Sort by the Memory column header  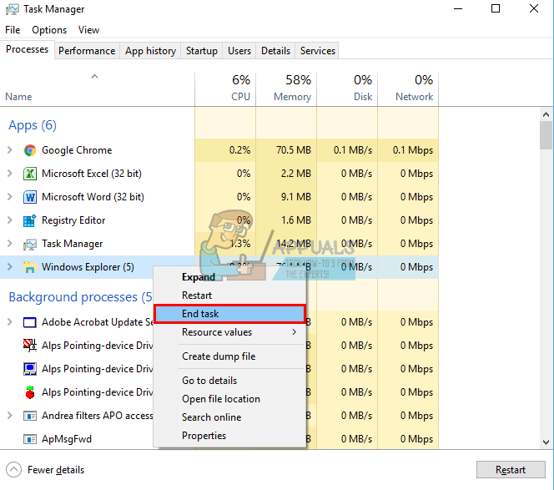pyautogui.click(x=286, y=89)
